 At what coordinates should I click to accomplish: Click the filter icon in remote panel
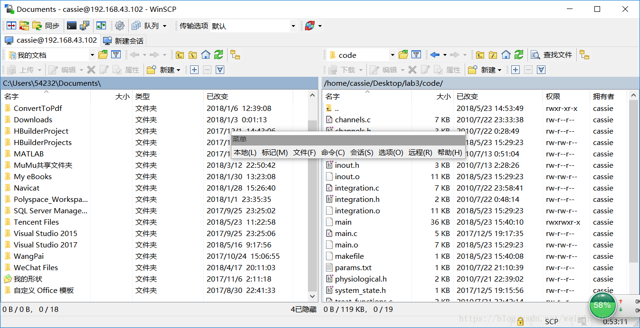pyautogui.click(x=416, y=55)
